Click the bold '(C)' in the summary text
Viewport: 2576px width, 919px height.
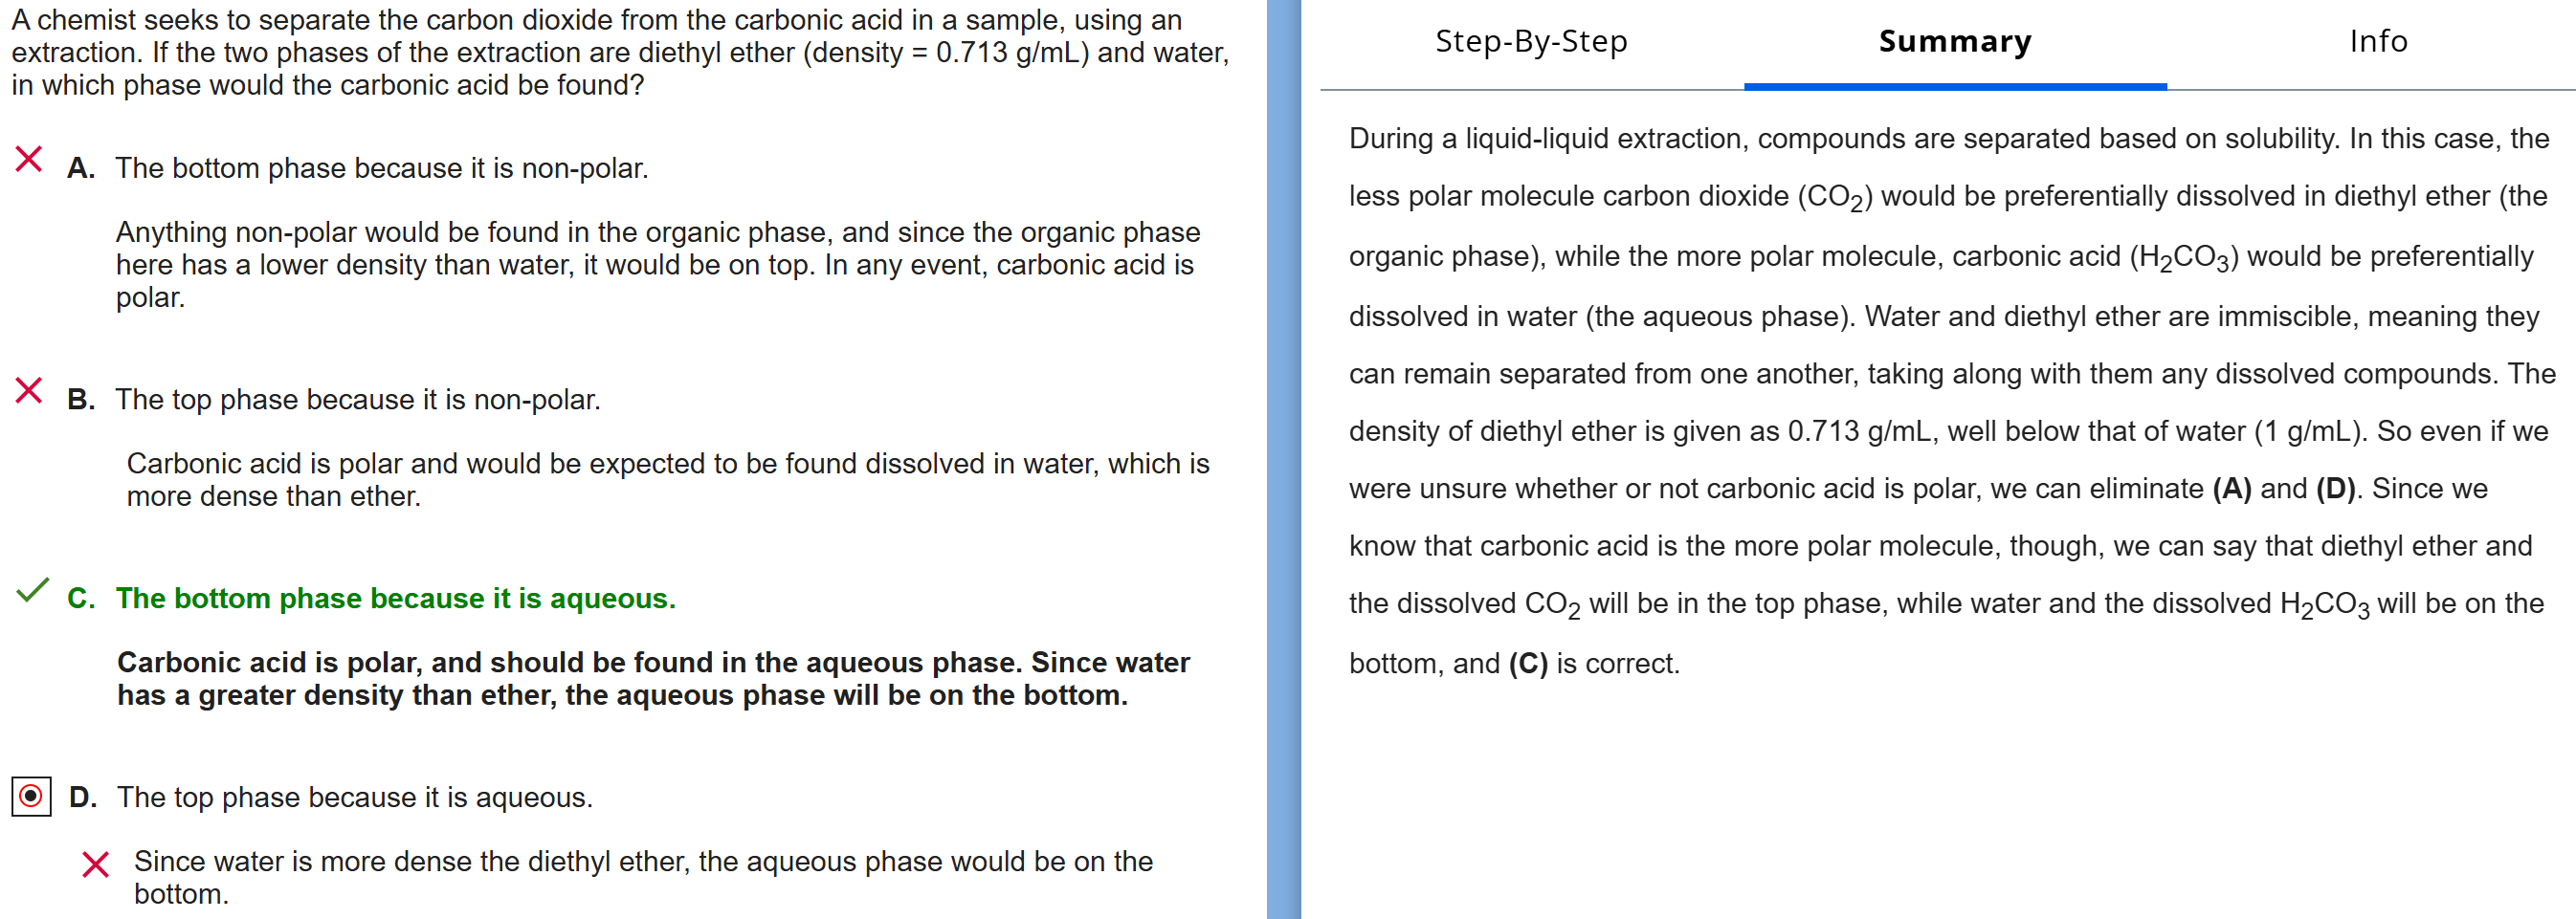1527,665
